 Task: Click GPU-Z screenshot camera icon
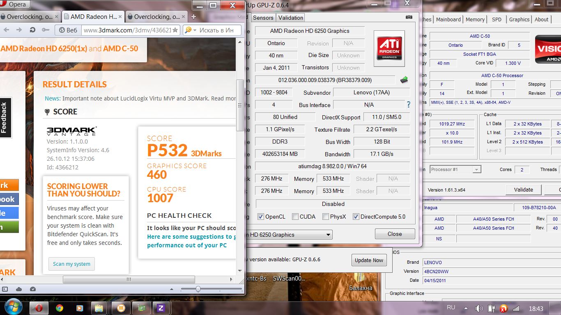[409, 17]
